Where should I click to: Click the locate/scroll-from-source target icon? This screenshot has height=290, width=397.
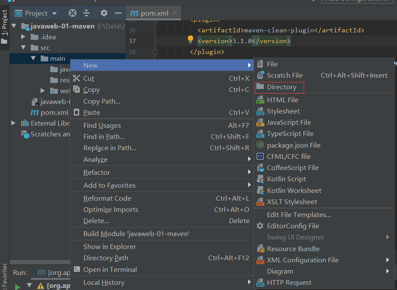click(73, 13)
